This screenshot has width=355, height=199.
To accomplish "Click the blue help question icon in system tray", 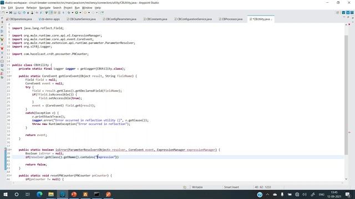I will pos(260,195).
